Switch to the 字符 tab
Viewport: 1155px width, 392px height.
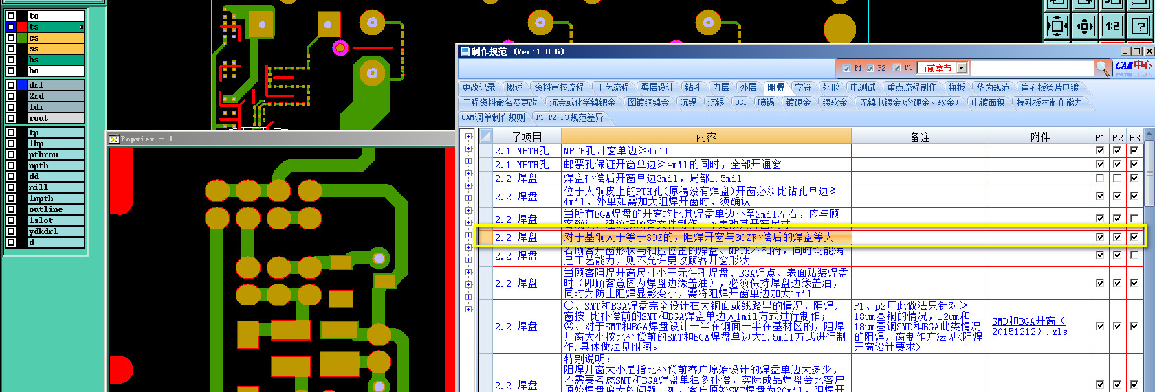(803, 87)
